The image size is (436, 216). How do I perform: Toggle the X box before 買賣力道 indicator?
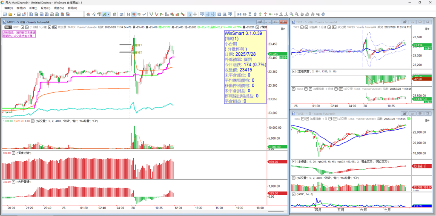[13, 153]
